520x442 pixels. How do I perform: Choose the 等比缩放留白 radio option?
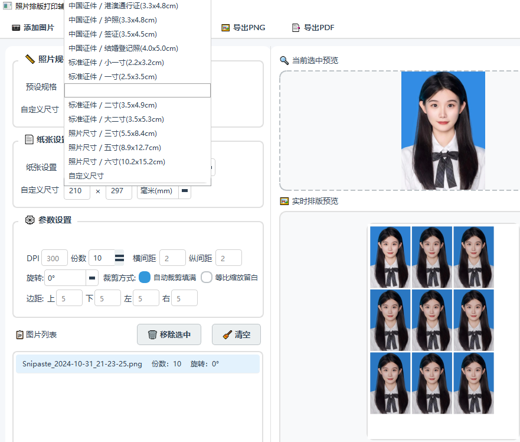207,278
